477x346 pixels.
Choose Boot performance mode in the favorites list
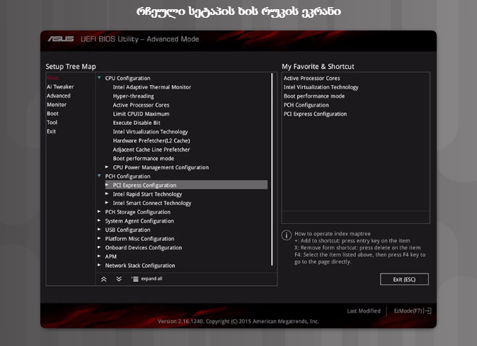[x=314, y=96]
